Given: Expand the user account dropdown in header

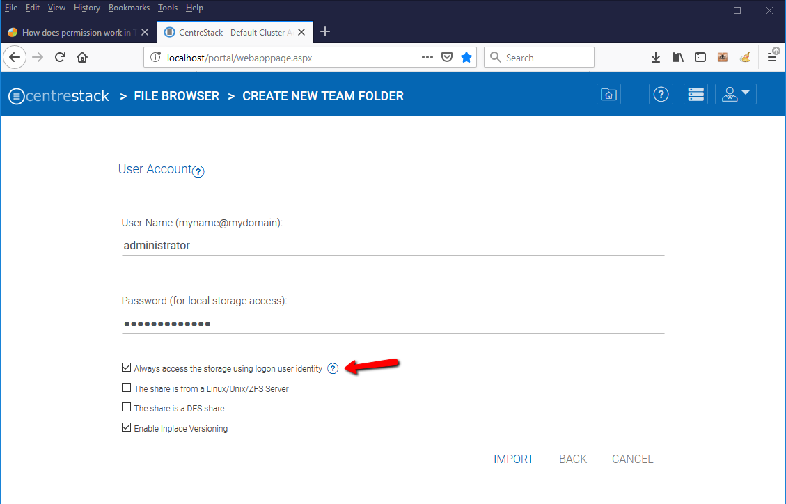Looking at the screenshot, I should pyautogui.click(x=735, y=95).
